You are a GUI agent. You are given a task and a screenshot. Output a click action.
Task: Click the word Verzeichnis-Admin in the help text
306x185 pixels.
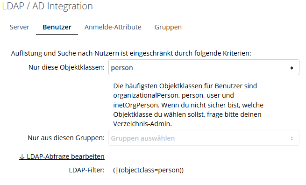[x=142, y=124]
